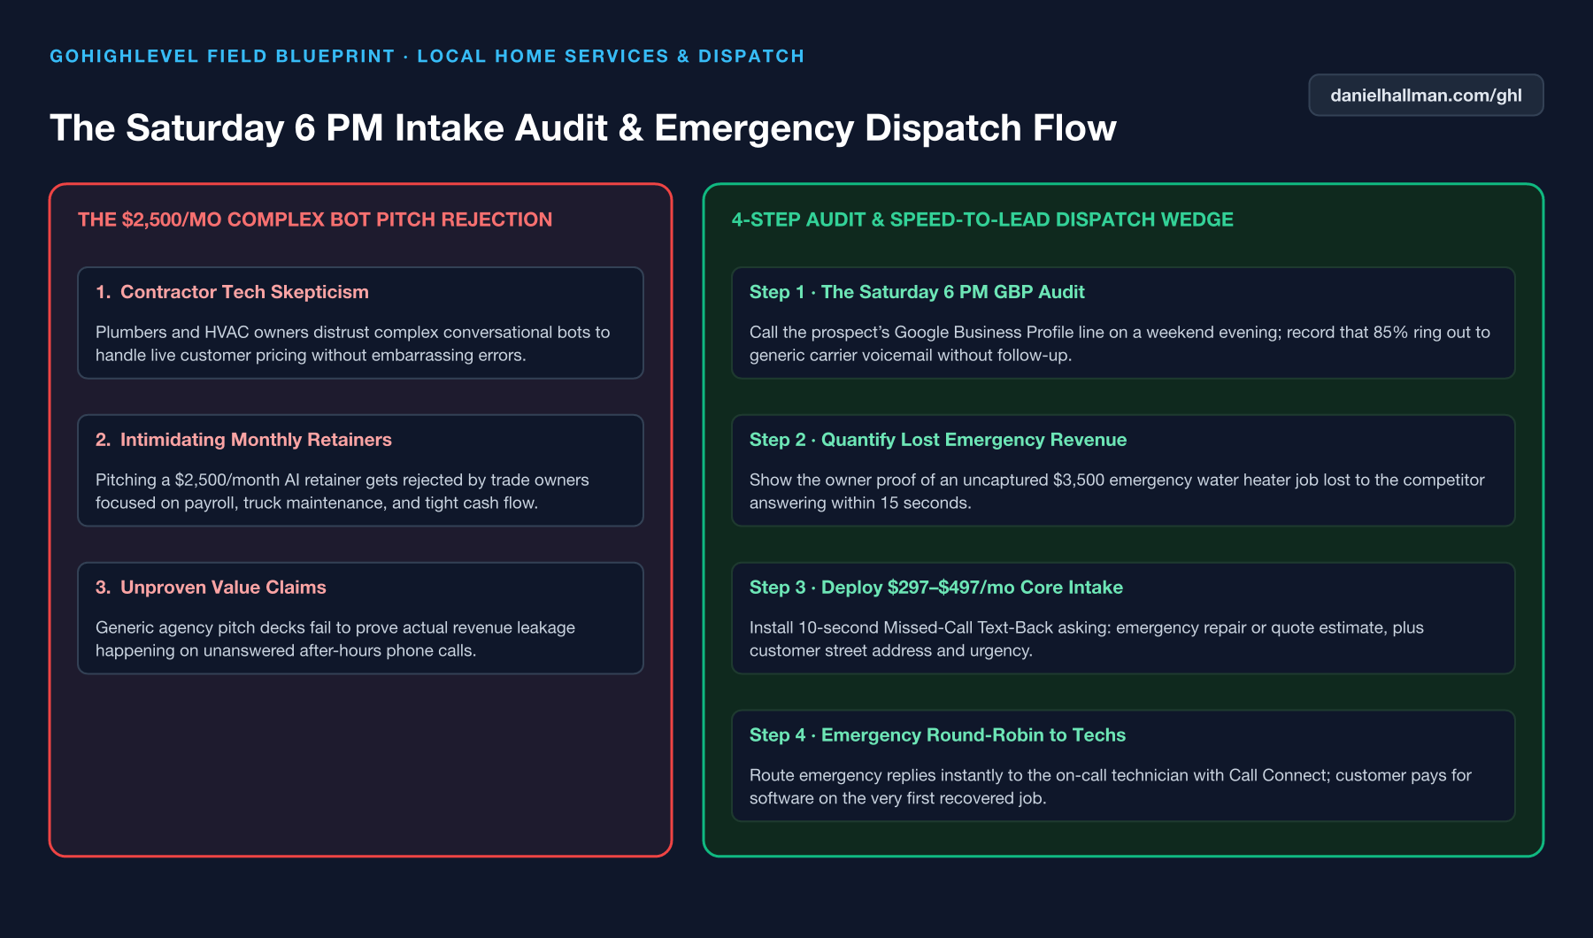Screen dimensions: 1593x938
Task: Select 'Step 3 · Deploy $297–$497/mo Core Intake'
Action: click(936, 588)
